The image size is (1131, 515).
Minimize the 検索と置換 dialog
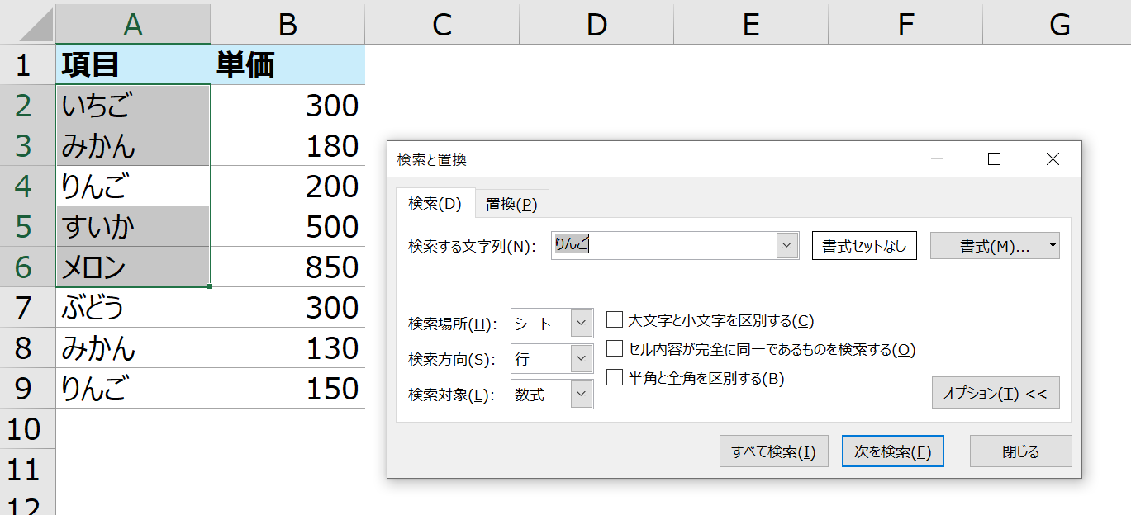pos(937,159)
